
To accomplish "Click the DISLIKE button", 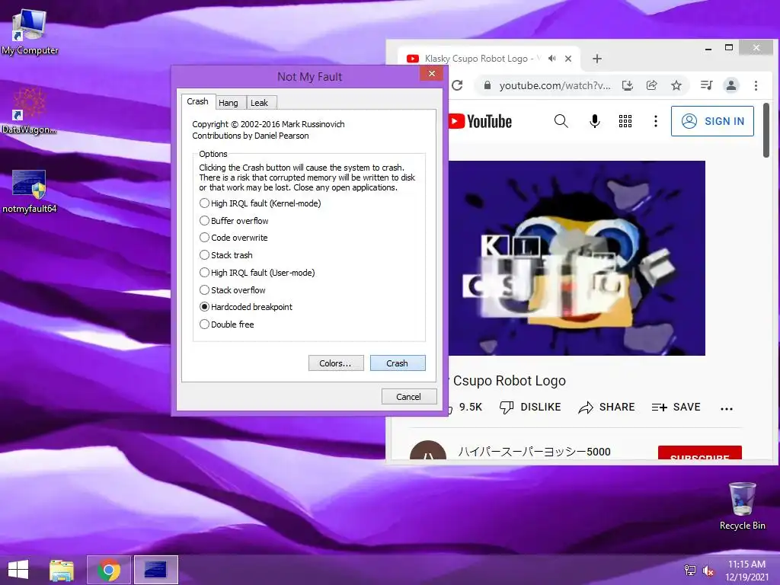I will coord(530,407).
